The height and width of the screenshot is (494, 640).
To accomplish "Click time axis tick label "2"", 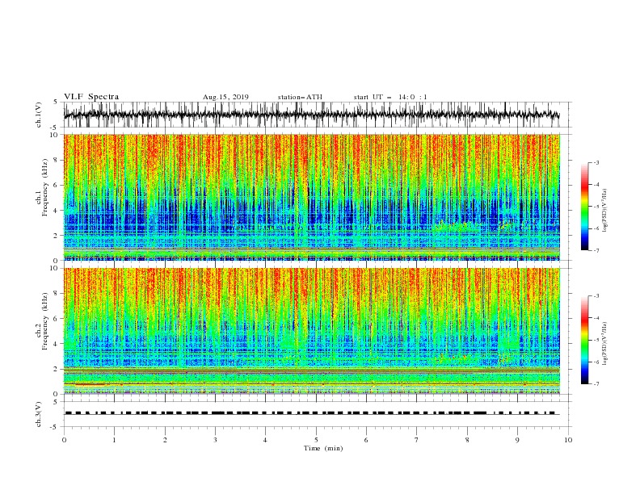I will click(165, 440).
